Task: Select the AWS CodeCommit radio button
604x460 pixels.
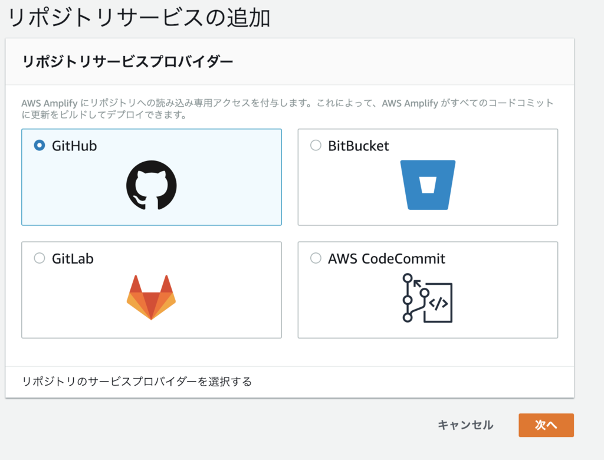Action: coord(316,258)
